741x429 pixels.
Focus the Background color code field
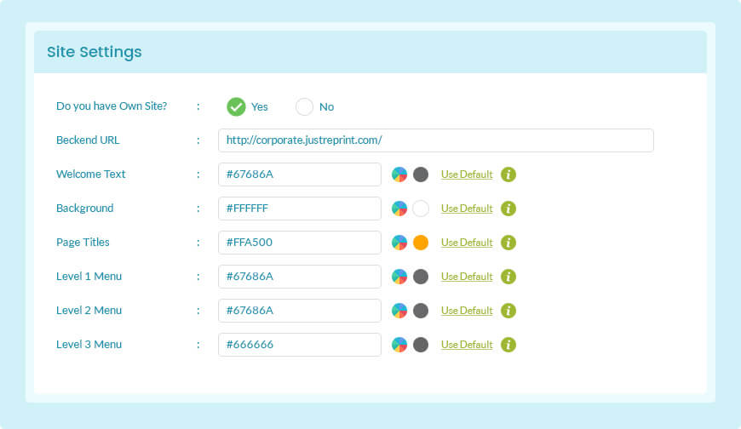coord(300,209)
